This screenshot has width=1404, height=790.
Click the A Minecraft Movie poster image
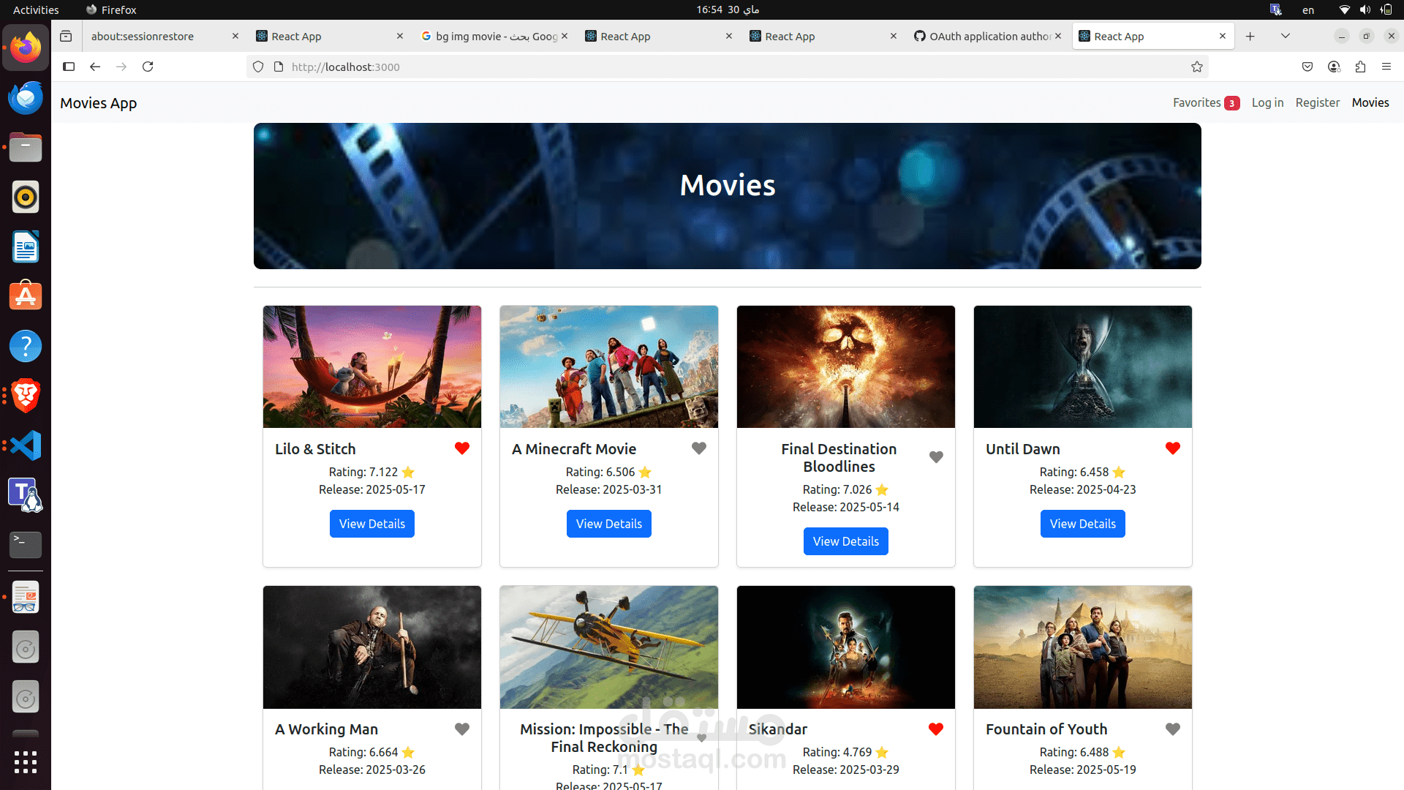(609, 366)
